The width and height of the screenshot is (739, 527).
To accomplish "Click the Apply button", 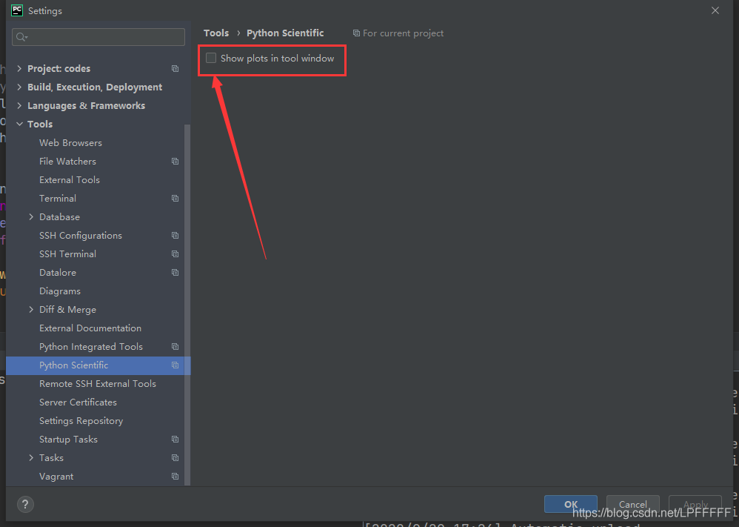I will tap(695, 504).
